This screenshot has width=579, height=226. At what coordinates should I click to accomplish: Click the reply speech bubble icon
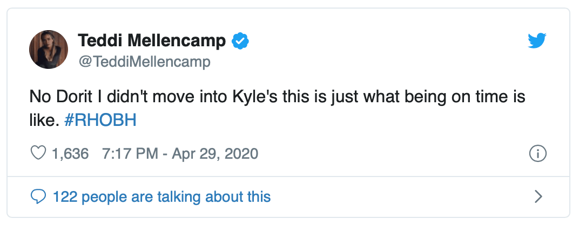pyautogui.click(x=38, y=196)
